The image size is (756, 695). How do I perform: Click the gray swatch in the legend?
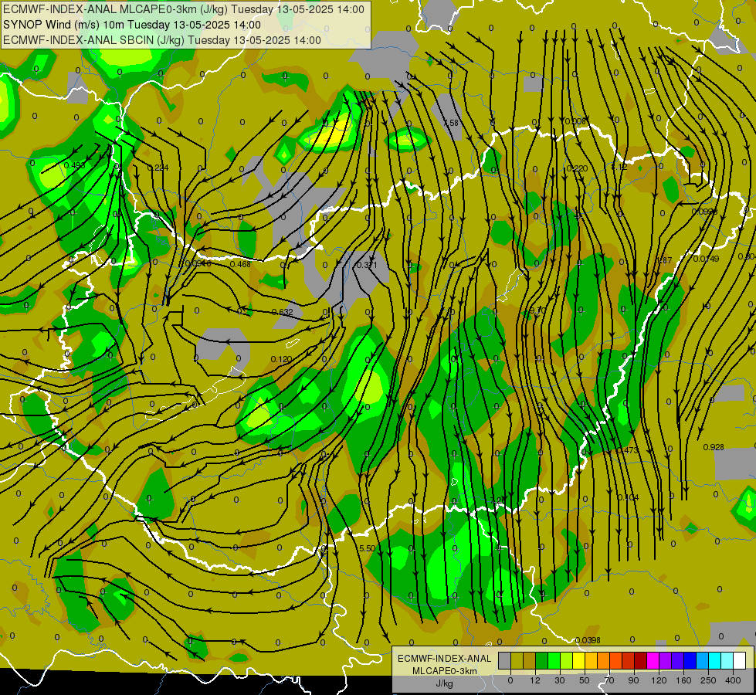click(504, 660)
